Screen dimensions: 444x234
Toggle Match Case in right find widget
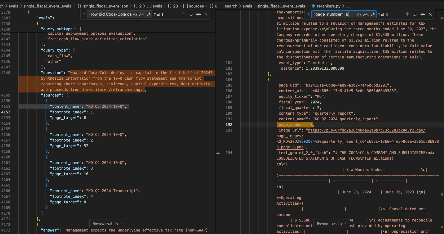click(359, 14)
